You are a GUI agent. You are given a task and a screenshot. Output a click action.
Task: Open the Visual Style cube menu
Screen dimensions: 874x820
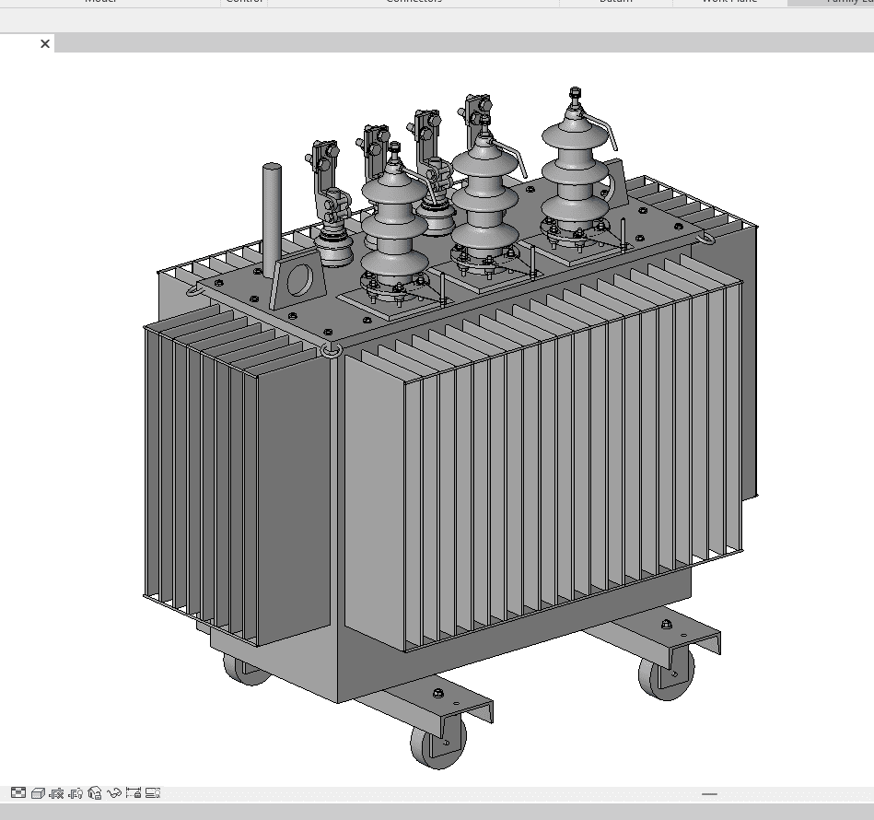(x=38, y=792)
